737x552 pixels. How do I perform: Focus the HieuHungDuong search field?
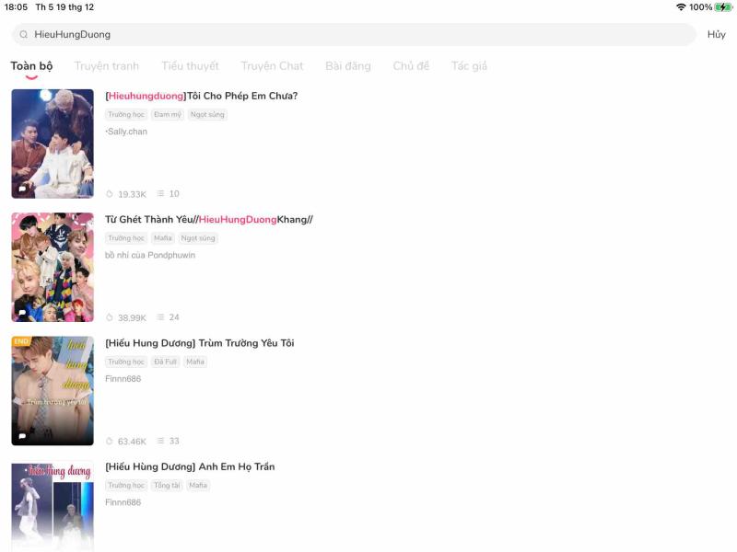coord(354,35)
